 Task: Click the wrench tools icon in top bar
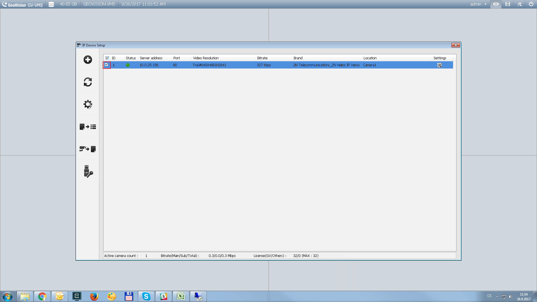pyautogui.click(x=519, y=4)
